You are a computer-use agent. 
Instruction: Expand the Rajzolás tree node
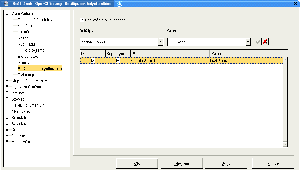[7, 123]
